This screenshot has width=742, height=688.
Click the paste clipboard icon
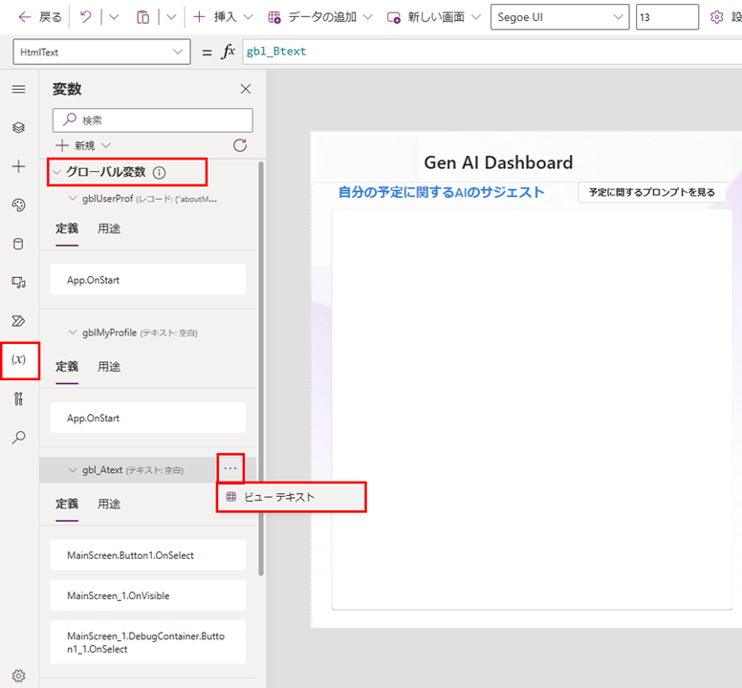tap(142, 17)
